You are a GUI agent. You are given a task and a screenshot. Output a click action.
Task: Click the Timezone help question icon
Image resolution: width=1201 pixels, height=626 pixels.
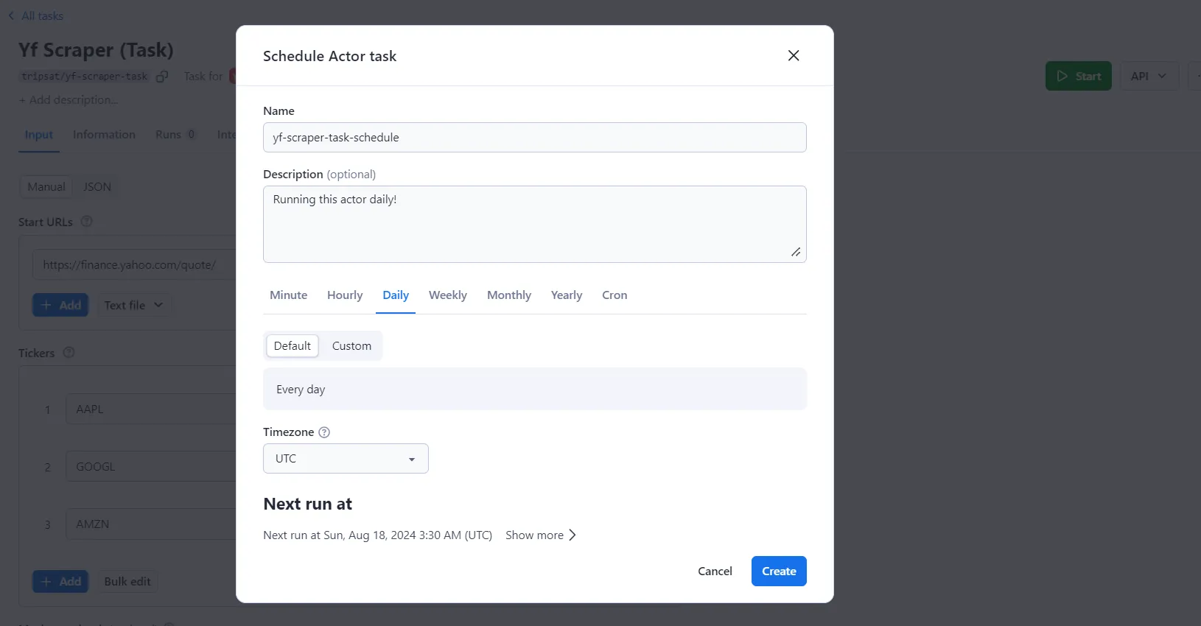click(324, 432)
